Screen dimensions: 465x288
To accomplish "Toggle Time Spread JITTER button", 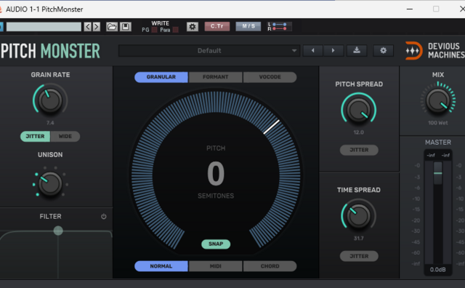I will pyautogui.click(x=359, y=256).
